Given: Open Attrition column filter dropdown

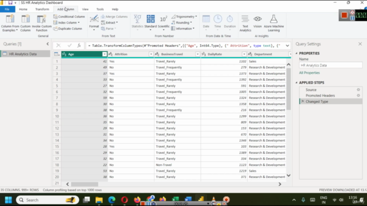Looking at the screenshot, I should [151, 54].
